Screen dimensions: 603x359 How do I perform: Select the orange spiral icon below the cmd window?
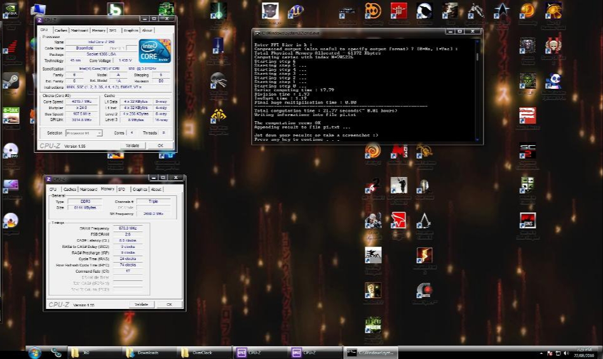(372, 150)
